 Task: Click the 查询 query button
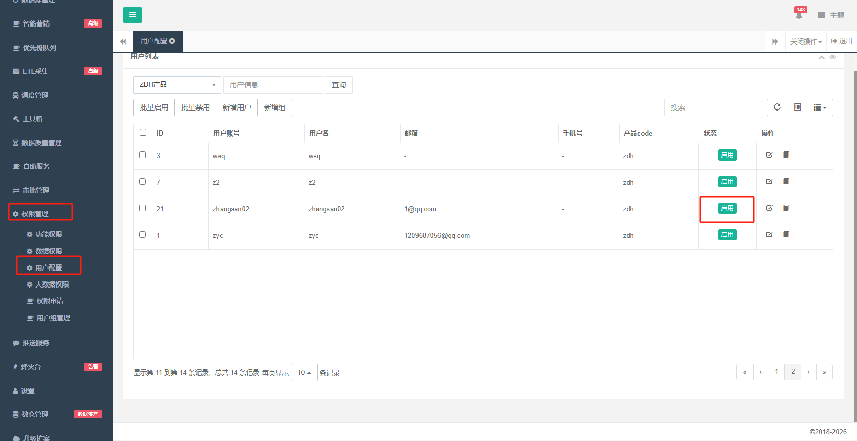point(339,85)
